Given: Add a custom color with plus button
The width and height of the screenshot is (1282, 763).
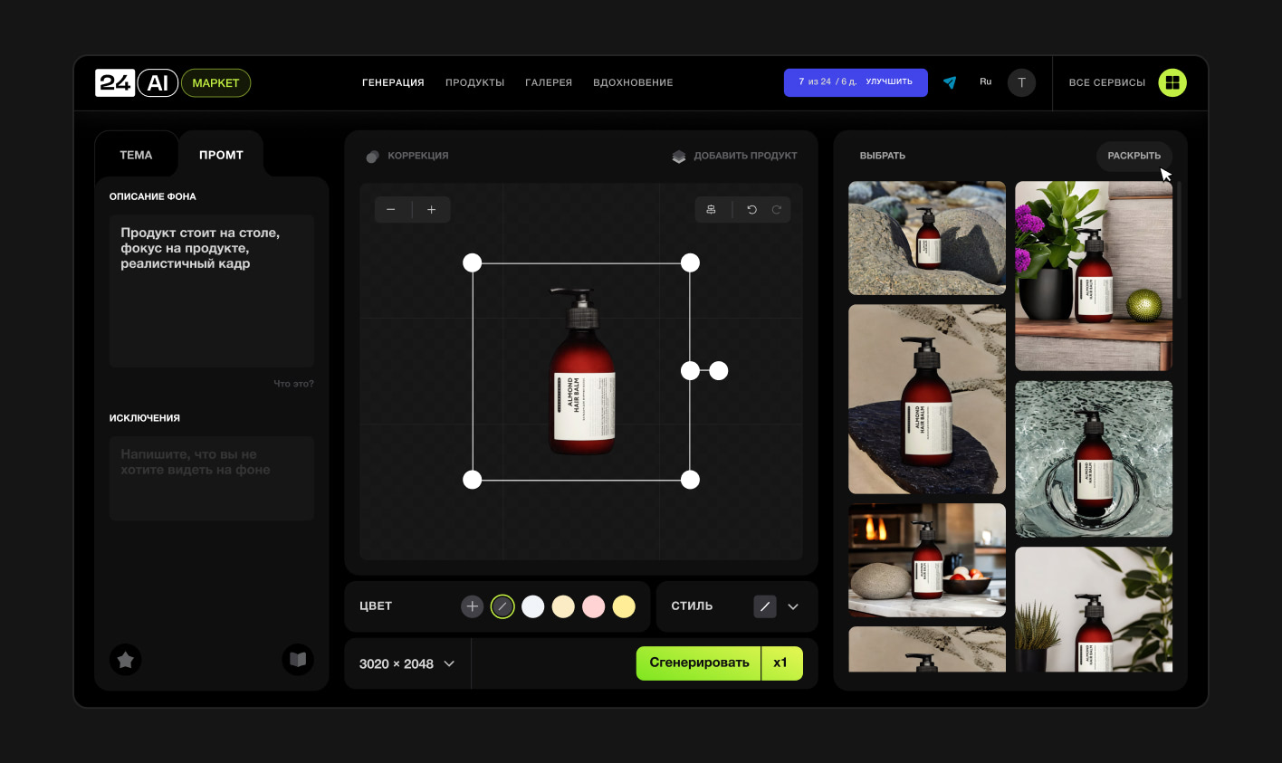Looking at the screenshot, I should click(x=473, y=606).
